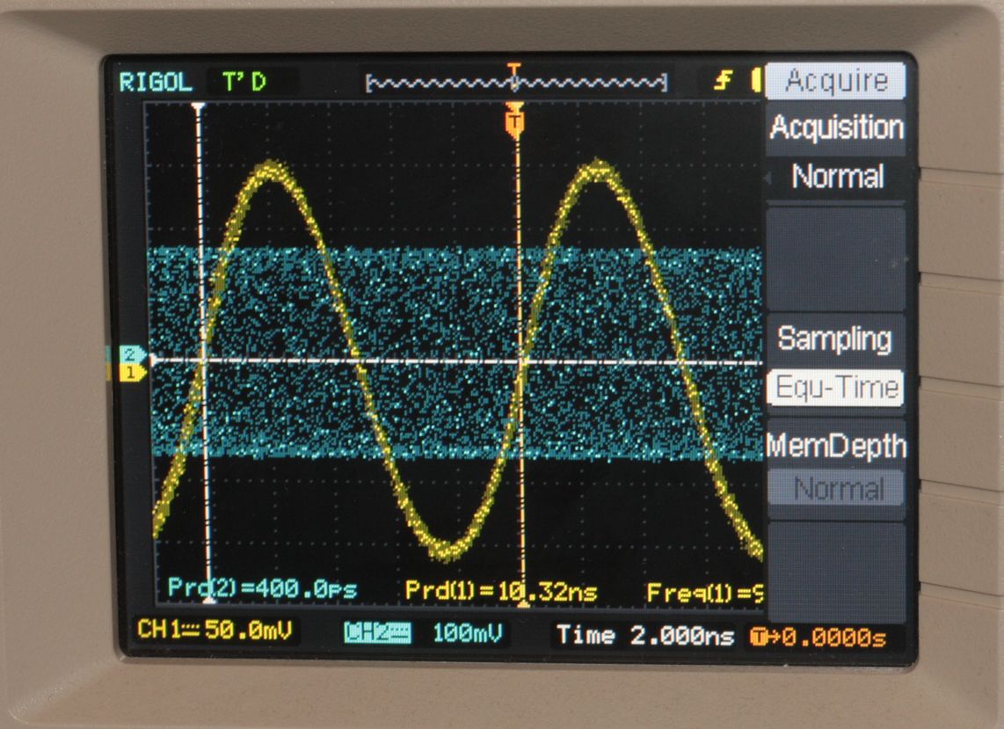
Task: Select the Acquire menu title
Action: coord(835,80)
